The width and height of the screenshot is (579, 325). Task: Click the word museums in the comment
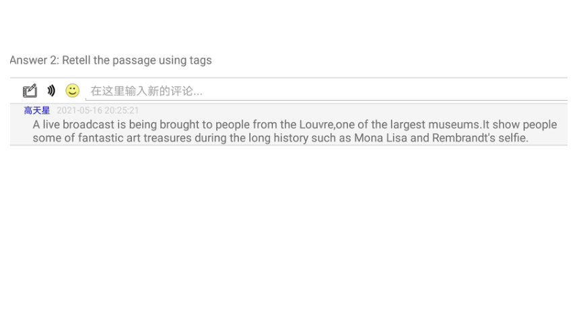click(455, 124)
